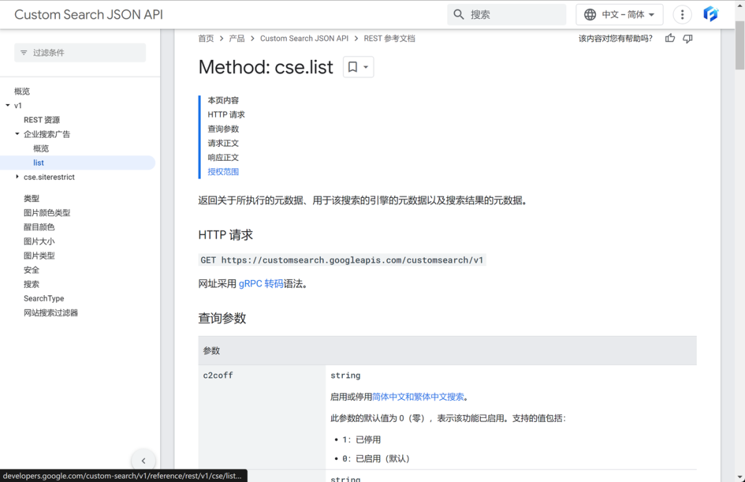Image resolution: width=745 pixels, height=482 pixels.
Task: Select 请求正文 in page contents
Action: click(x=223, y=143)
